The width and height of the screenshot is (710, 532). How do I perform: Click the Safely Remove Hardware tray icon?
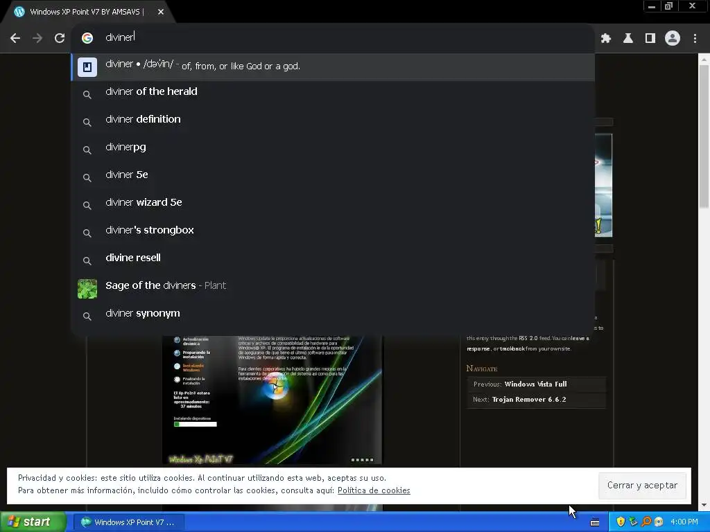633,522
